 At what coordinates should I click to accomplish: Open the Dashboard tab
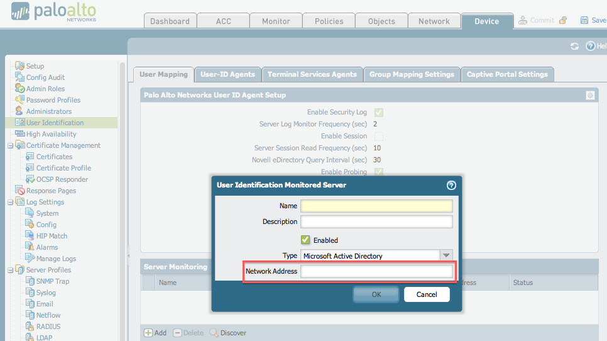tap(170, 21)
